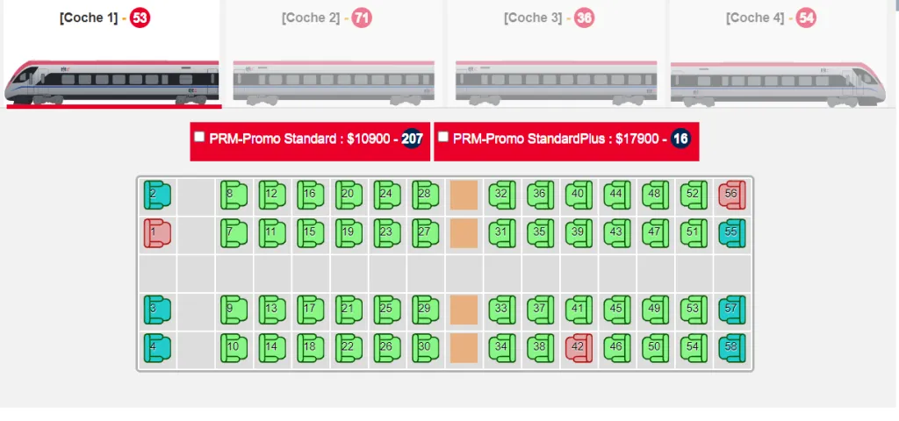Open the Coche 3 tab
Image resolution: width=899 pixels, height=421 pixels.
point(532,18)
